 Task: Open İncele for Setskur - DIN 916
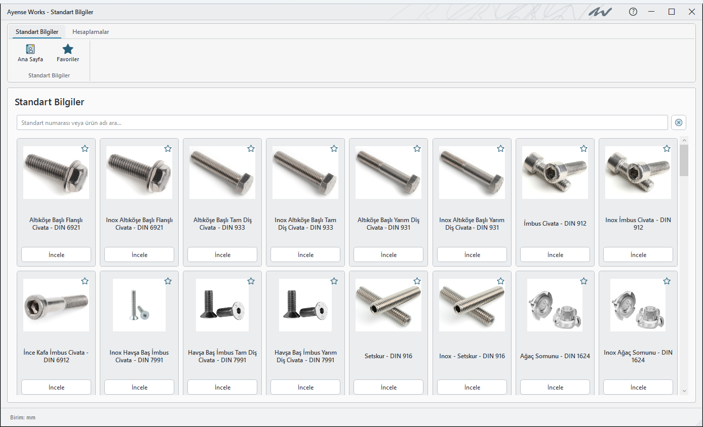[388, 387]
